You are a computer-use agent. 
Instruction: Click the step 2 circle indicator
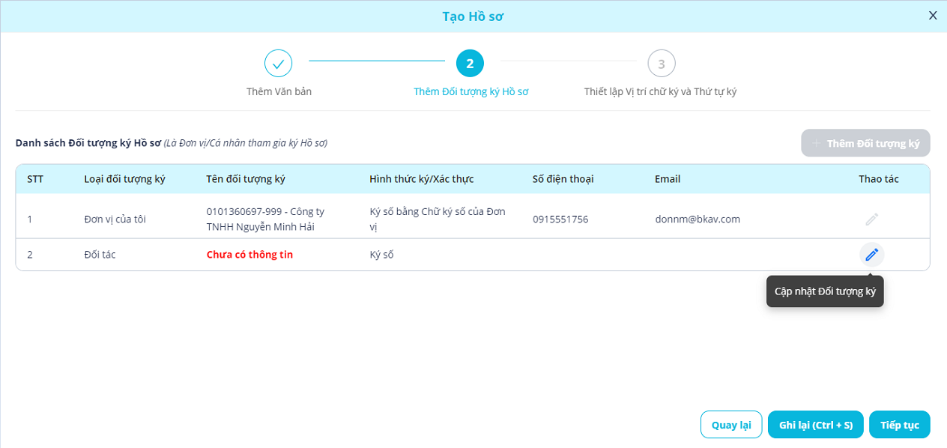point(470,64)
